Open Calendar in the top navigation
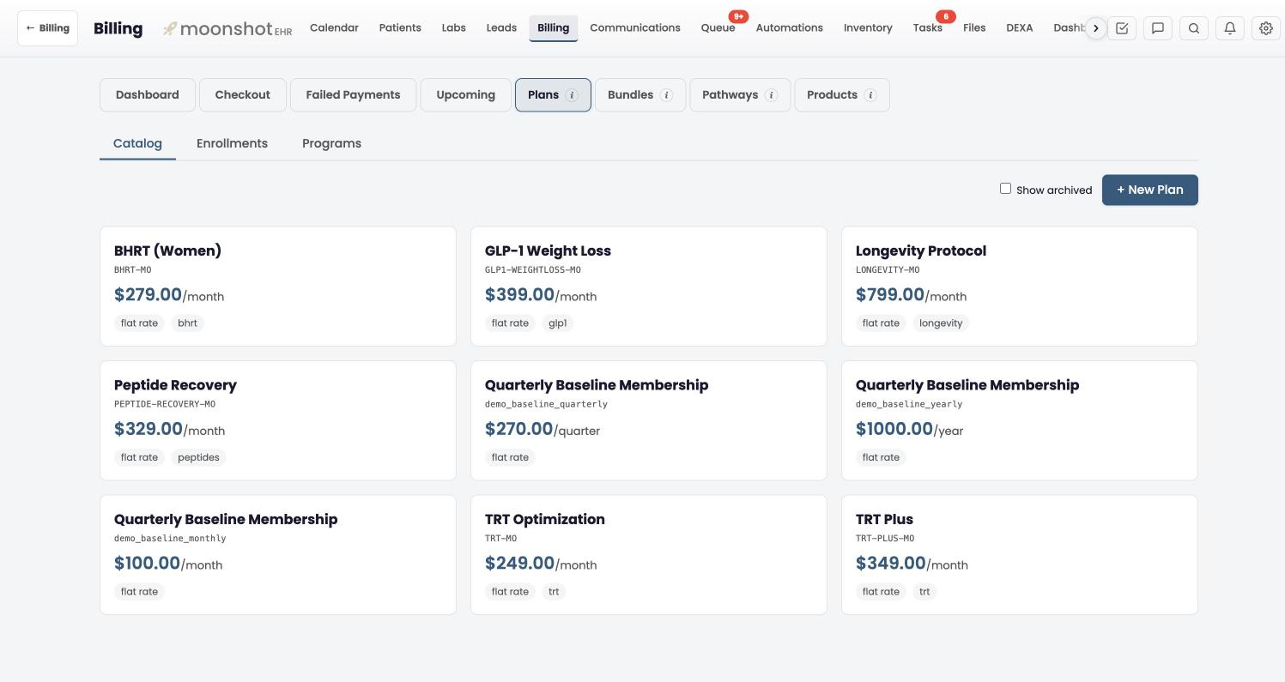 pyautogui.click(x=334, y=27)
